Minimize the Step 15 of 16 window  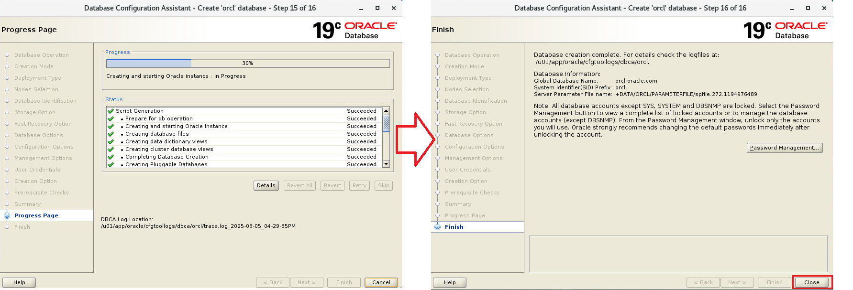click(x=361, y=9)
